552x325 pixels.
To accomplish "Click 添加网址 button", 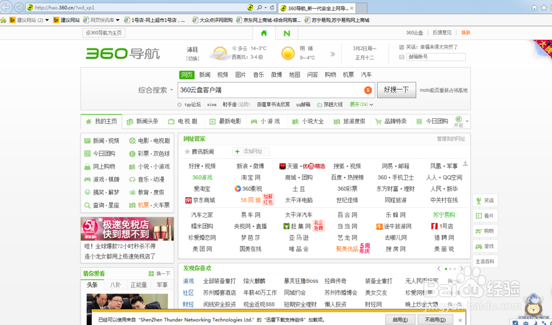I will [x=251, y=151].
